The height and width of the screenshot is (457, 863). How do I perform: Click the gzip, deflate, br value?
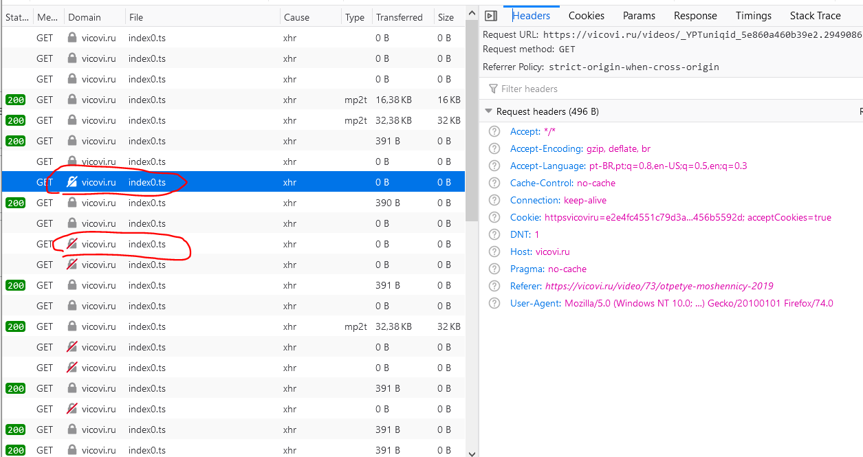point(618,148)
